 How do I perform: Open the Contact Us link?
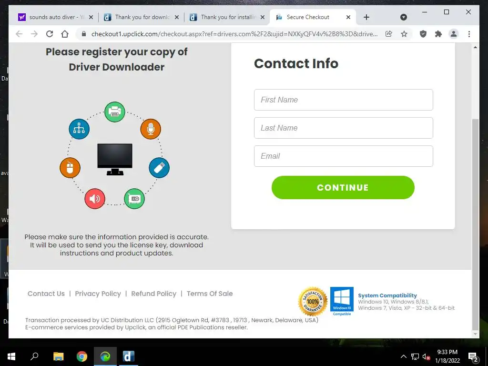tap(46, 294)
